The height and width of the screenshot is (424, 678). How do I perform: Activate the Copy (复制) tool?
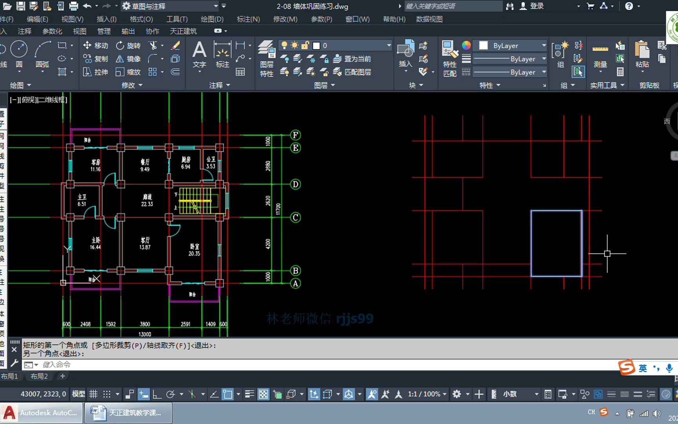pyautogui.click(x=96, y=59)
